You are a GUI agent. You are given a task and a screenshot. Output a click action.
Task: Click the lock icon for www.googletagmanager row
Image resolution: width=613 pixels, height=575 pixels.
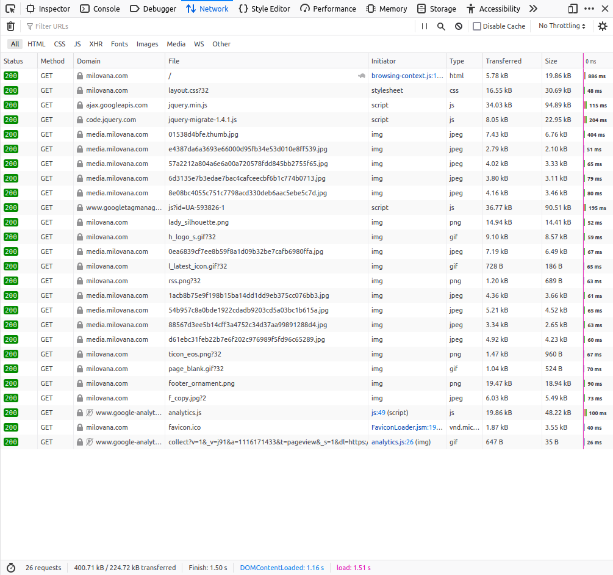tap(80, 208)
